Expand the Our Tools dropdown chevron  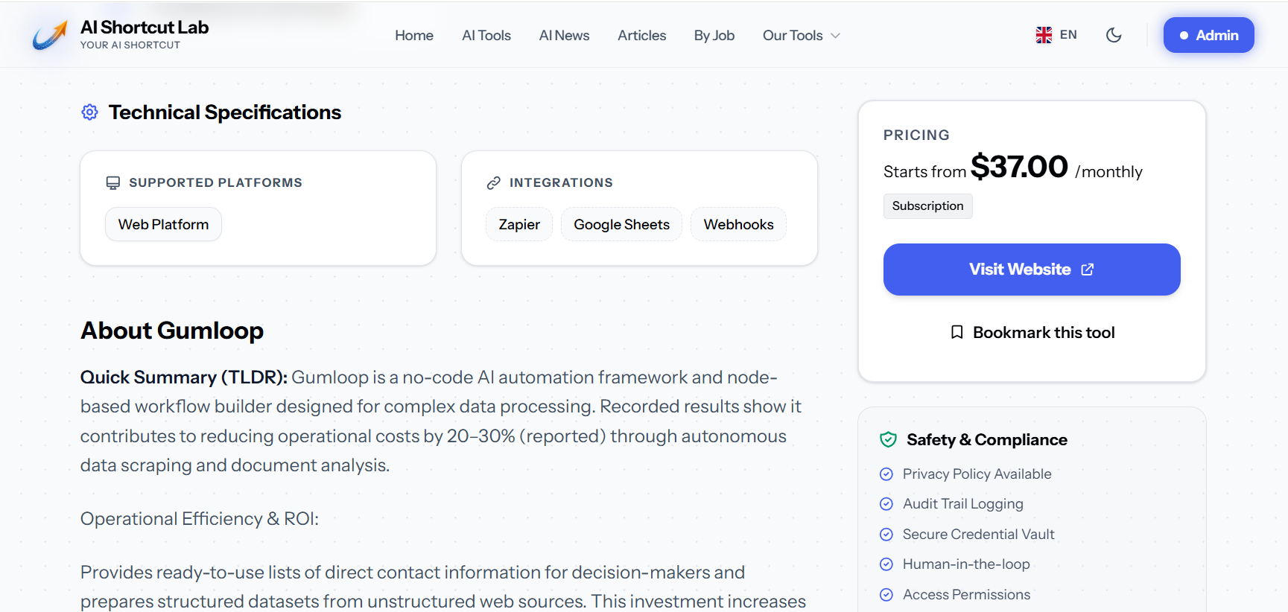pyautogui.click(x=835, y=36)
